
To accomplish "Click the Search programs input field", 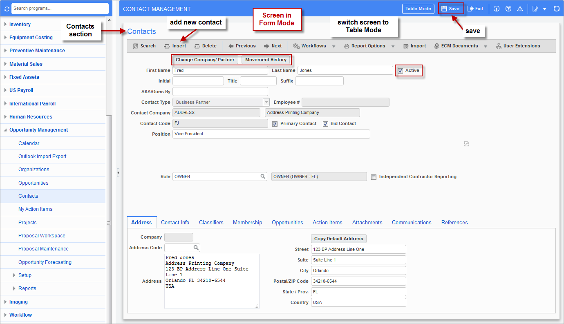I will (60, 9).
